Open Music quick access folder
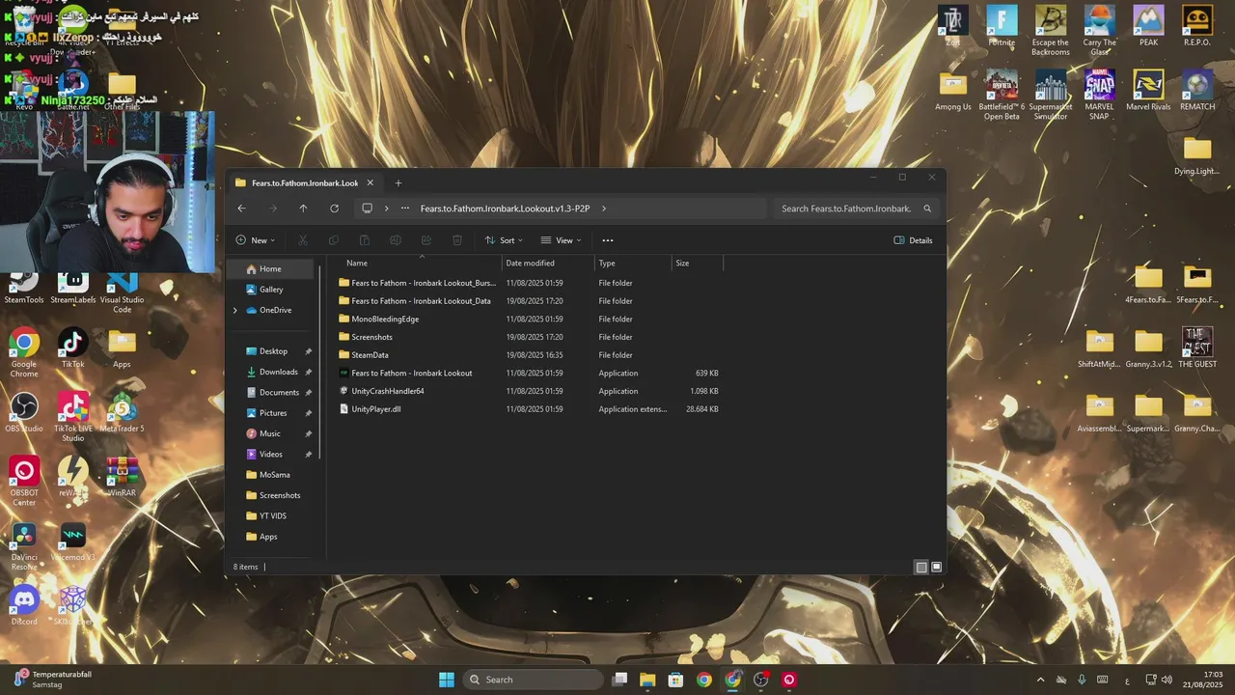Image resolution: width=1235 pixels, height=695 pixels. point(269,433)
